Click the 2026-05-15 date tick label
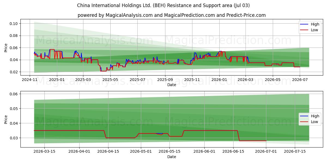This screenshot has width=327, height=163. tap(170, 152)
